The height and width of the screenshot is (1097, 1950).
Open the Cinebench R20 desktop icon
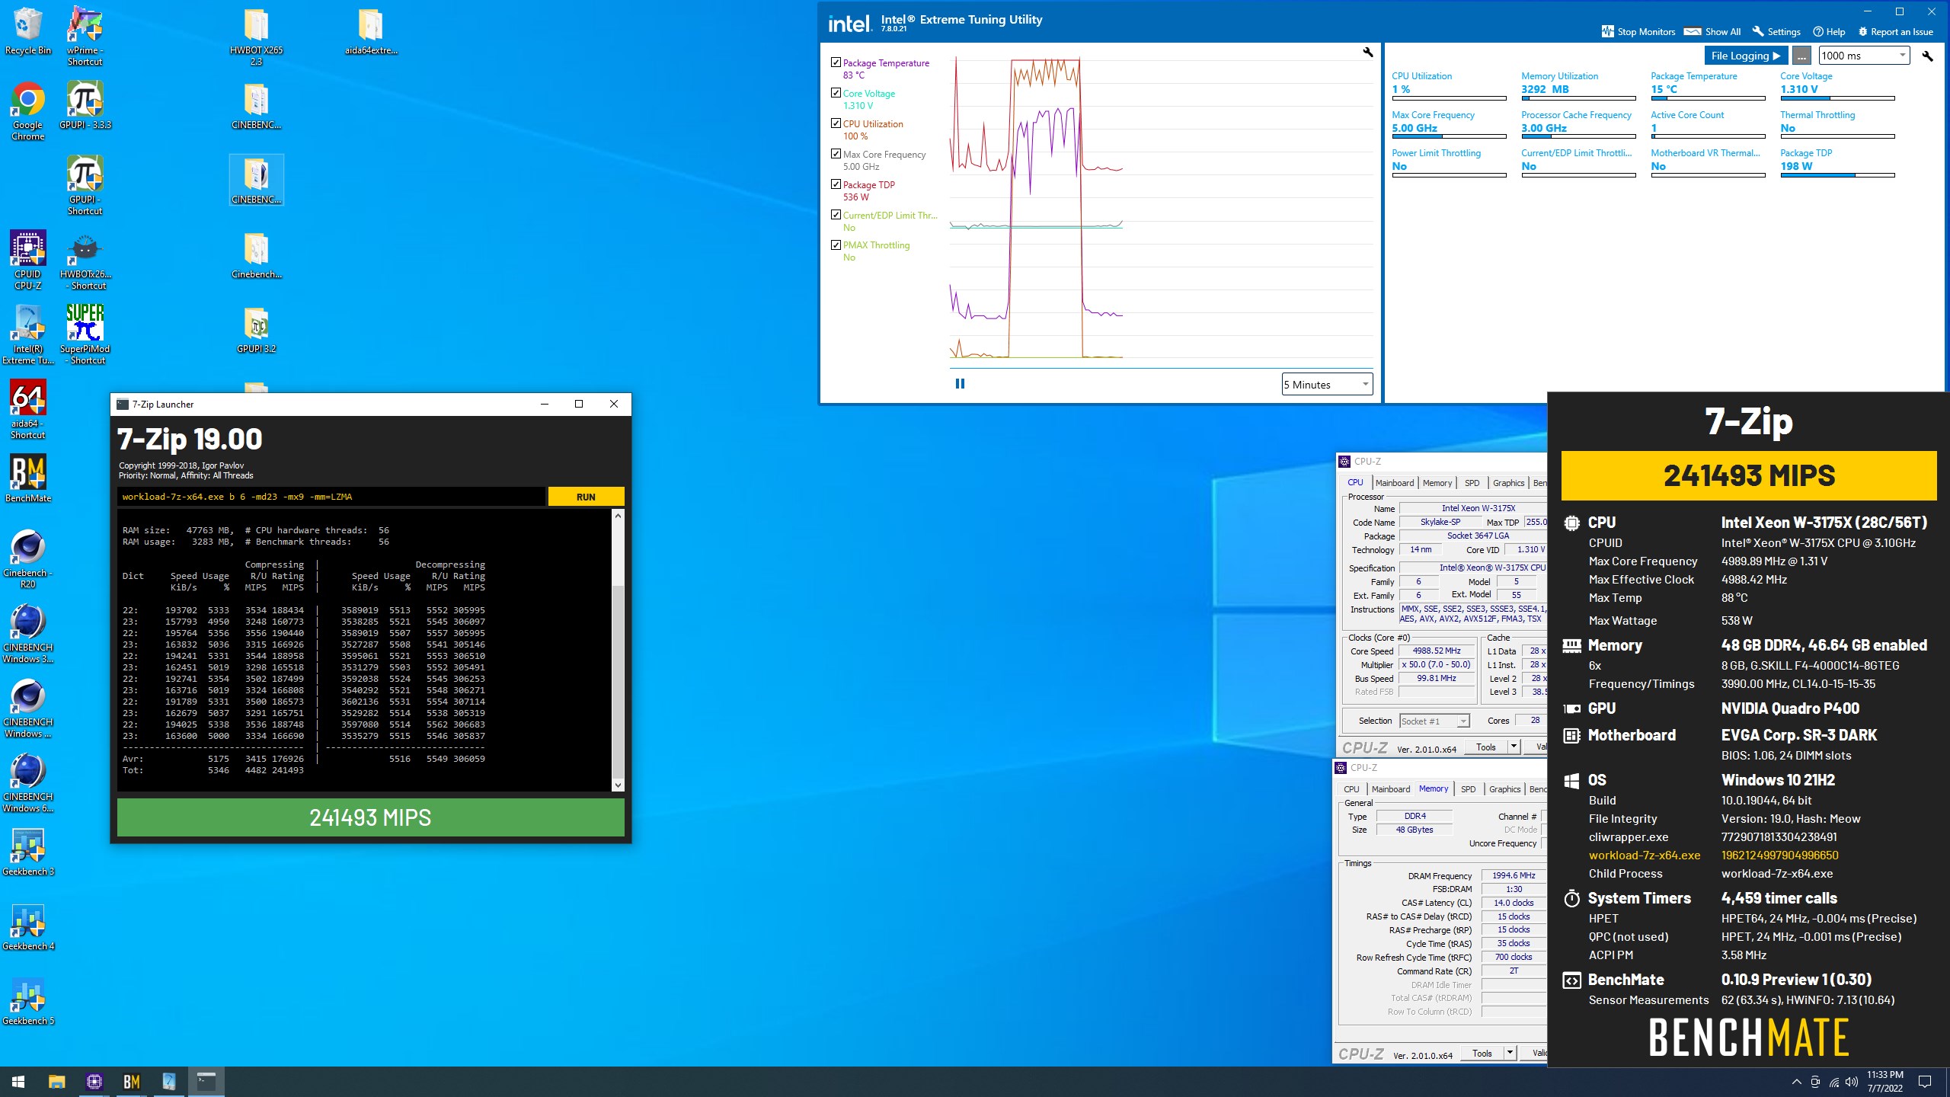tap(28, 558)
